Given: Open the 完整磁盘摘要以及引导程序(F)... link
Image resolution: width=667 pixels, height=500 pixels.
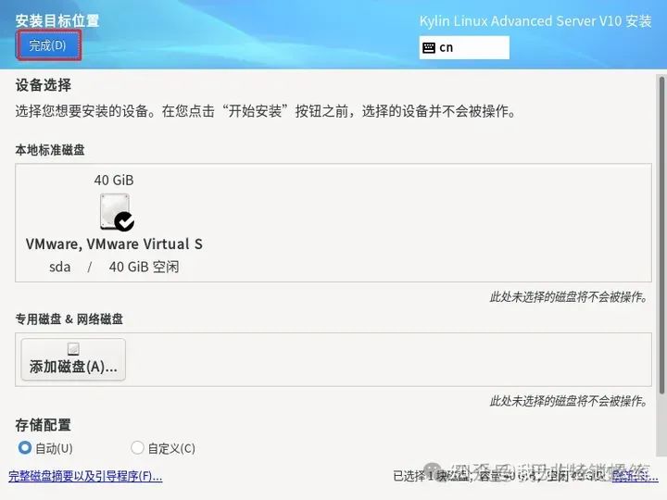Looking at the screenshot, I should 85,476.
